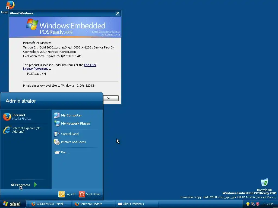The height and width of the screenshot is (208, 278).
Task: Open the Recycle Bin desktop icon
Action: click(264, 185)
